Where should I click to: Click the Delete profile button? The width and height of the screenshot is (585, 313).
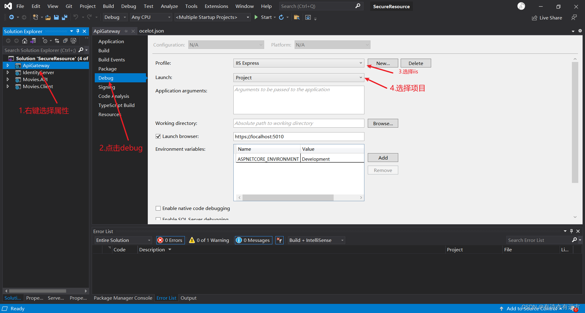click(416, 63)
